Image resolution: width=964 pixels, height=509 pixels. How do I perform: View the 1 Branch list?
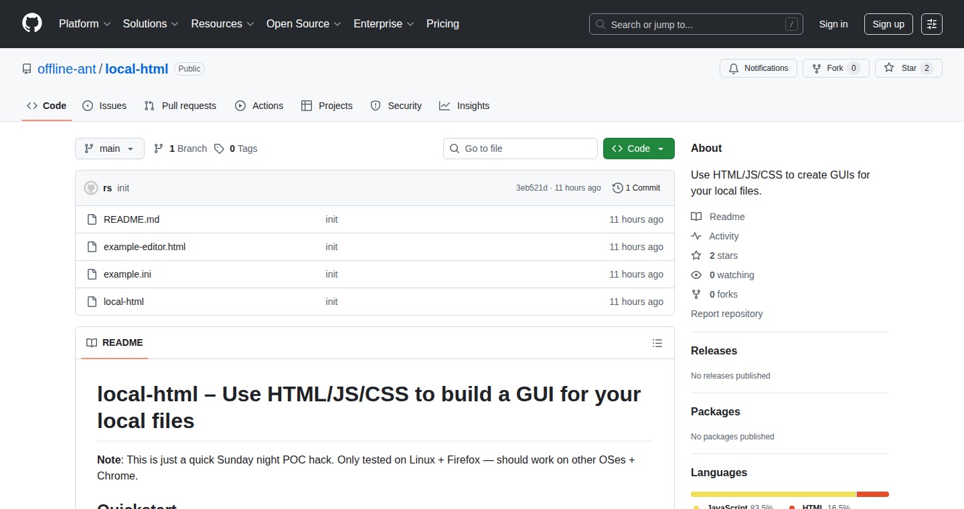pos(180,148)
